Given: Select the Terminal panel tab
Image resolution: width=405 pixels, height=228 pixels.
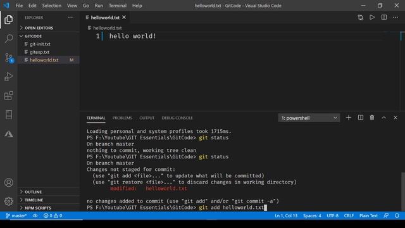Looking at the screenshot, I should 96,118.
